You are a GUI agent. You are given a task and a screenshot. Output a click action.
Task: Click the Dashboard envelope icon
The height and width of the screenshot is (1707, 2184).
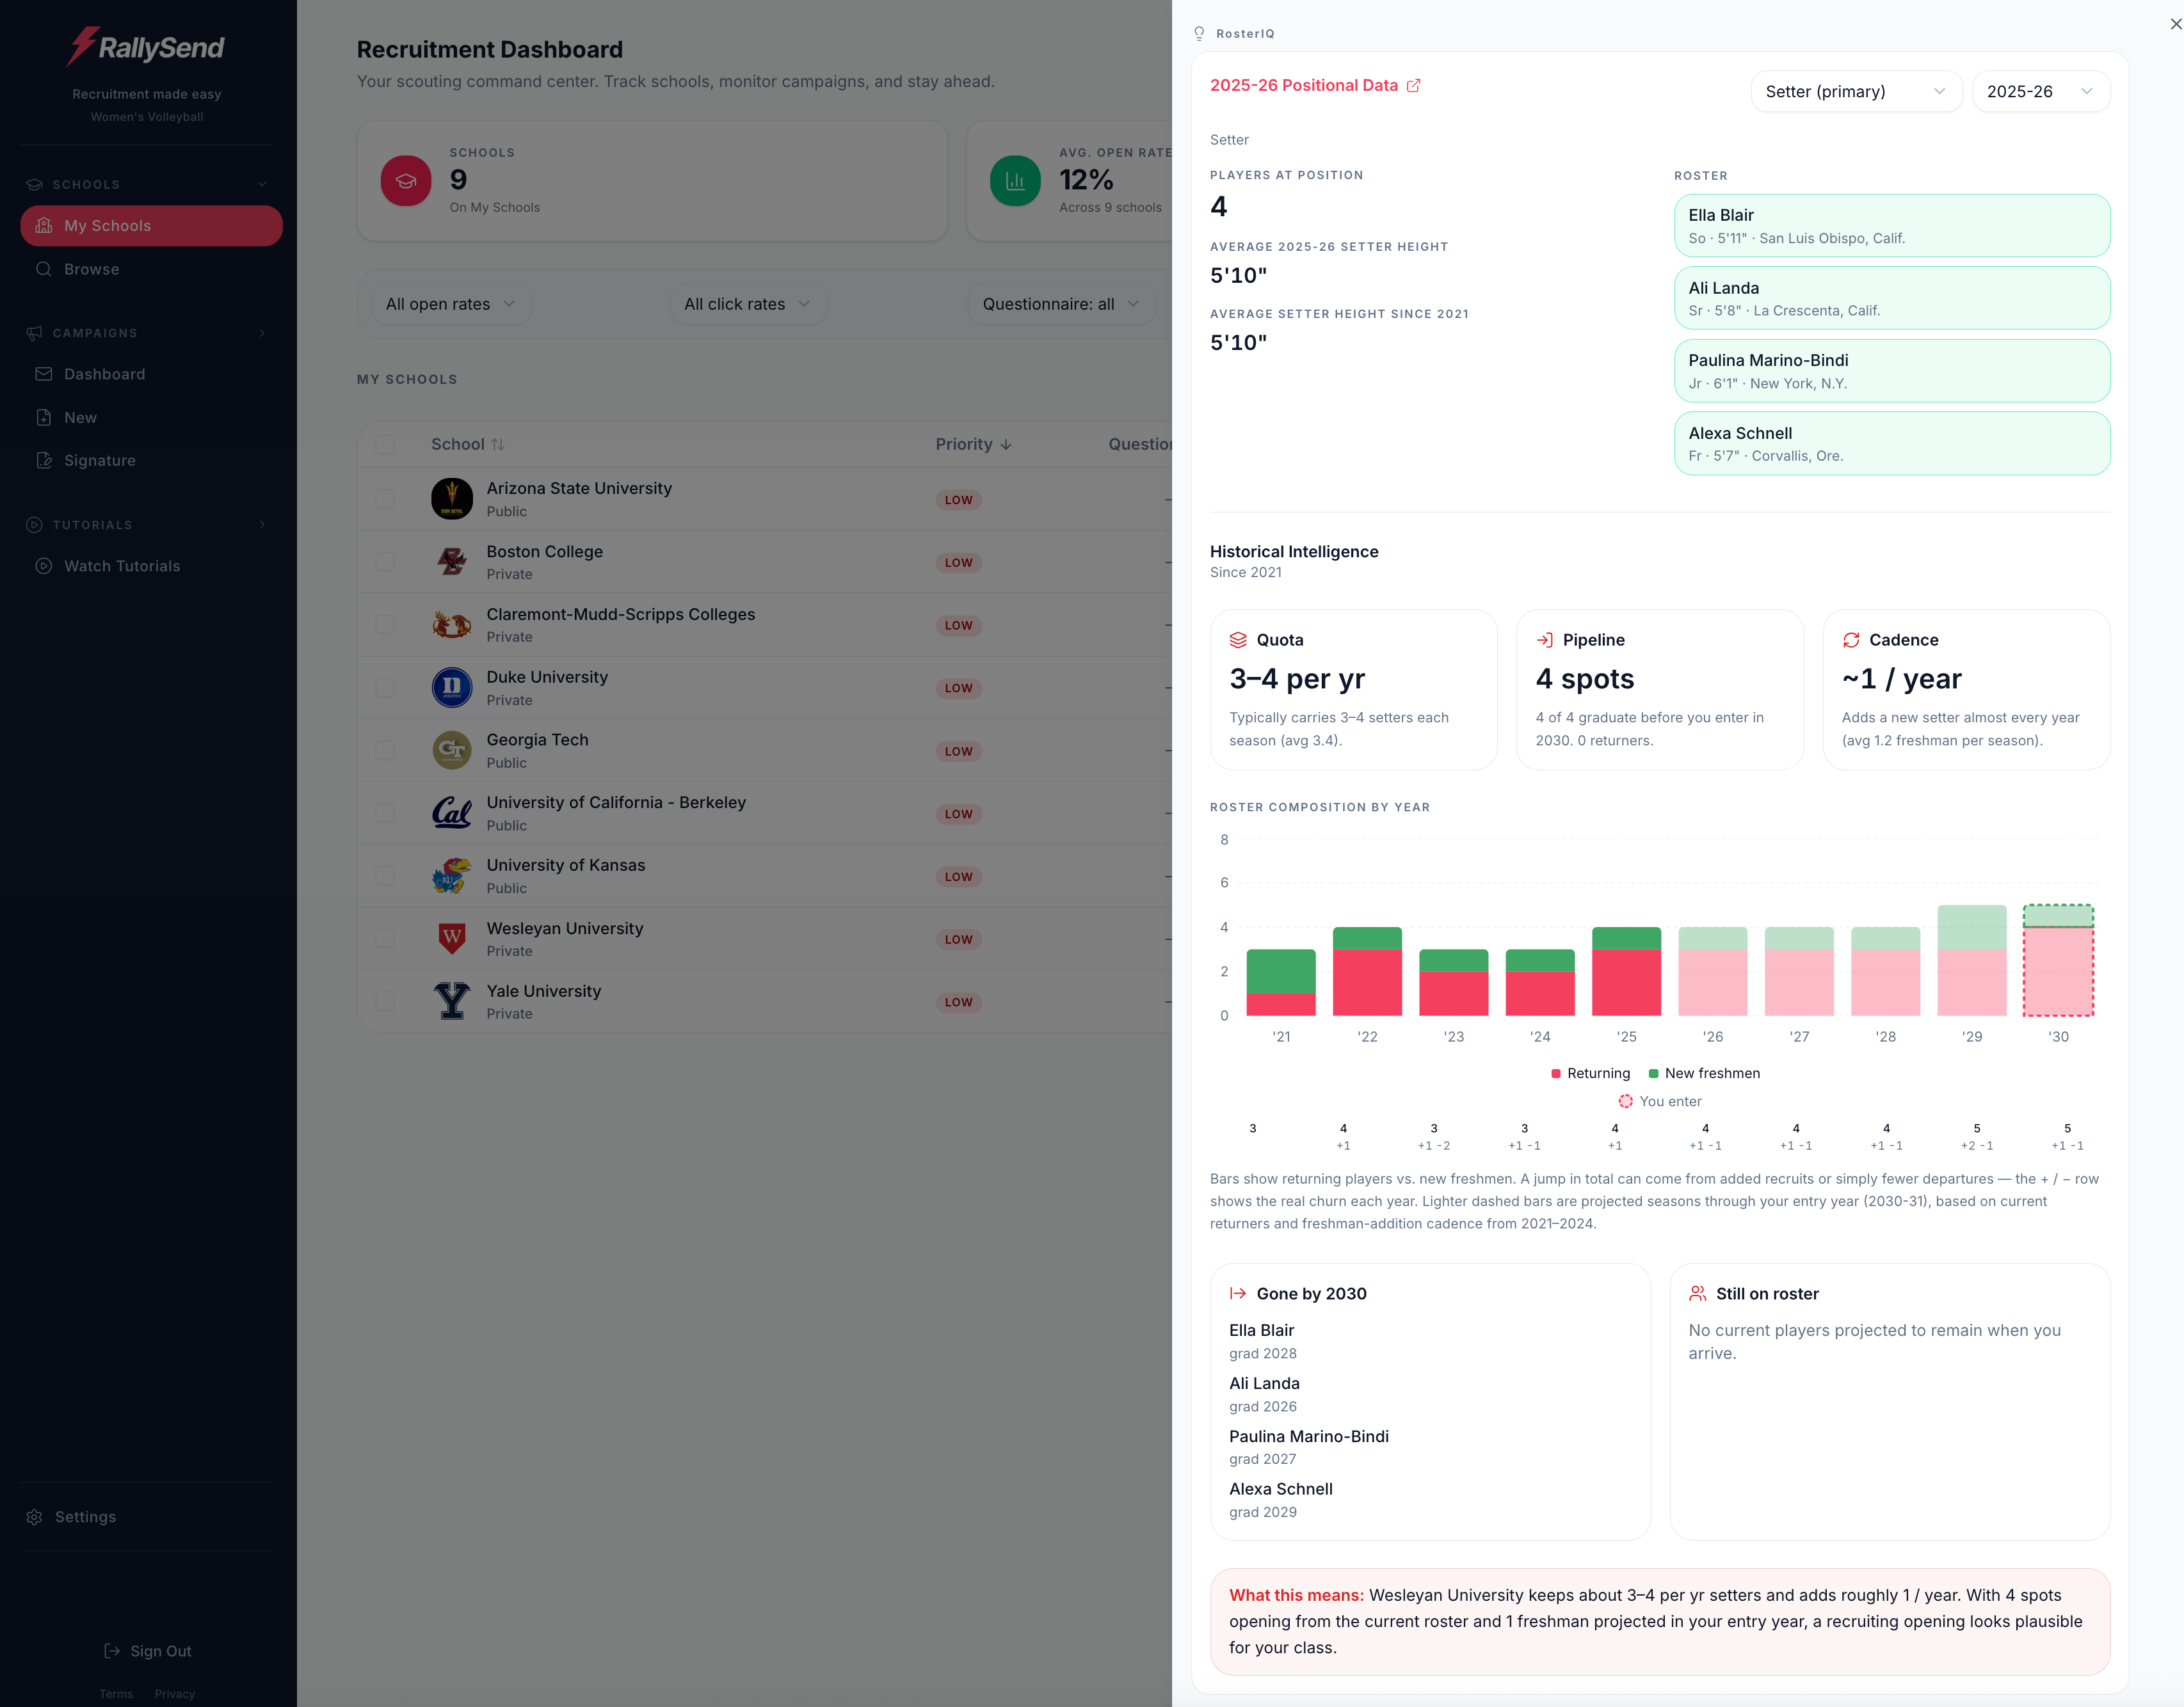pyautogui.click(x=44, y=374)
